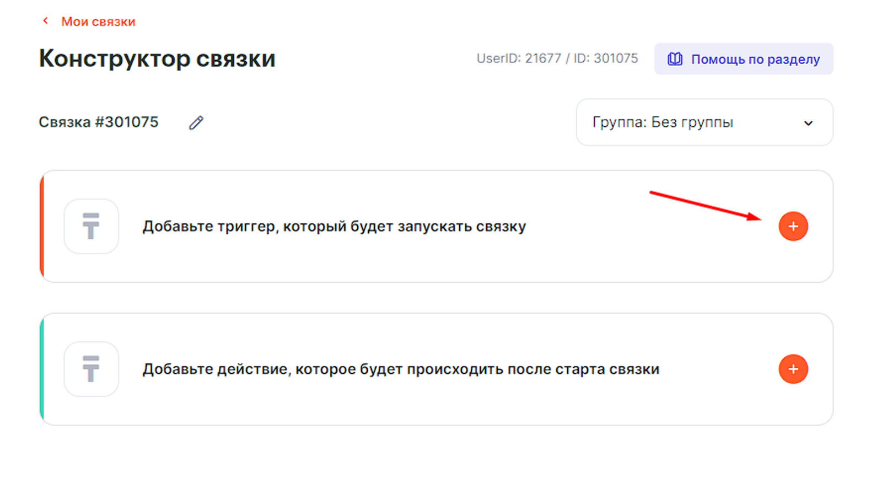Click the UserID: 21677 / ID: 301075 text
The height and width of the screenshot is (478, 882).
(557, 58)
